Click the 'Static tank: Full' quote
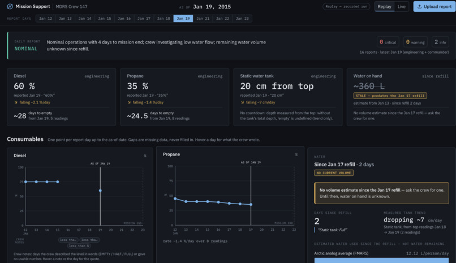 click(x=333, y=230)
